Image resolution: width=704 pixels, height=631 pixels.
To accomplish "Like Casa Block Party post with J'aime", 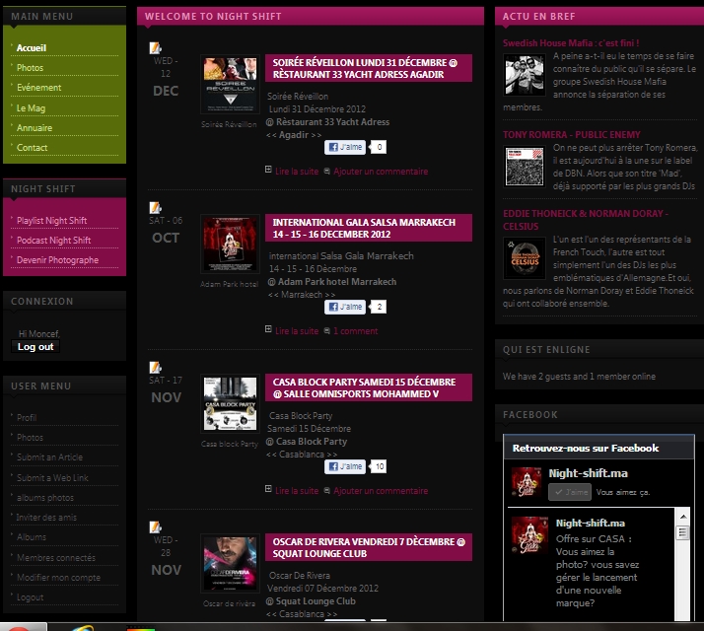I will 345,466.
